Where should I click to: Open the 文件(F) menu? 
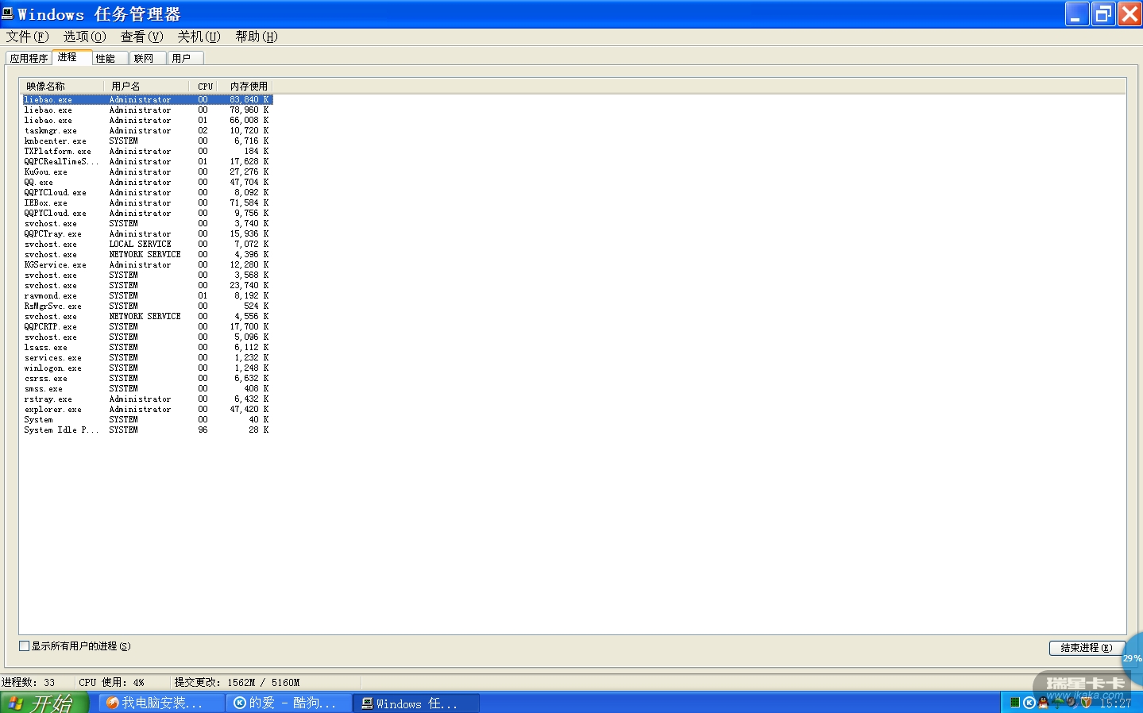[28, 37]
